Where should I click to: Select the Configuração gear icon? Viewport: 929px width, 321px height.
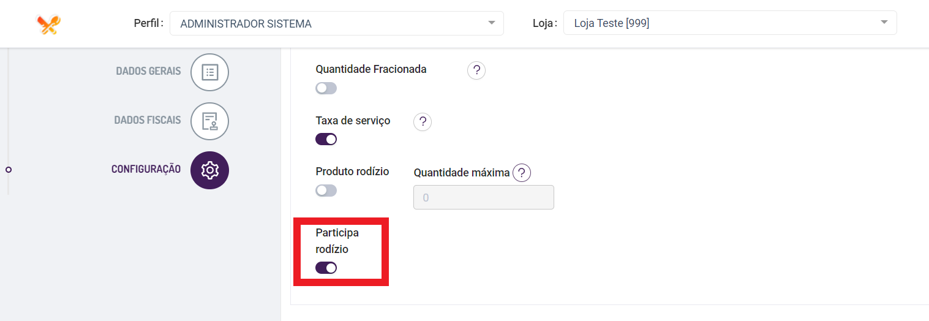pyautogui.click(x=209, y=170)
